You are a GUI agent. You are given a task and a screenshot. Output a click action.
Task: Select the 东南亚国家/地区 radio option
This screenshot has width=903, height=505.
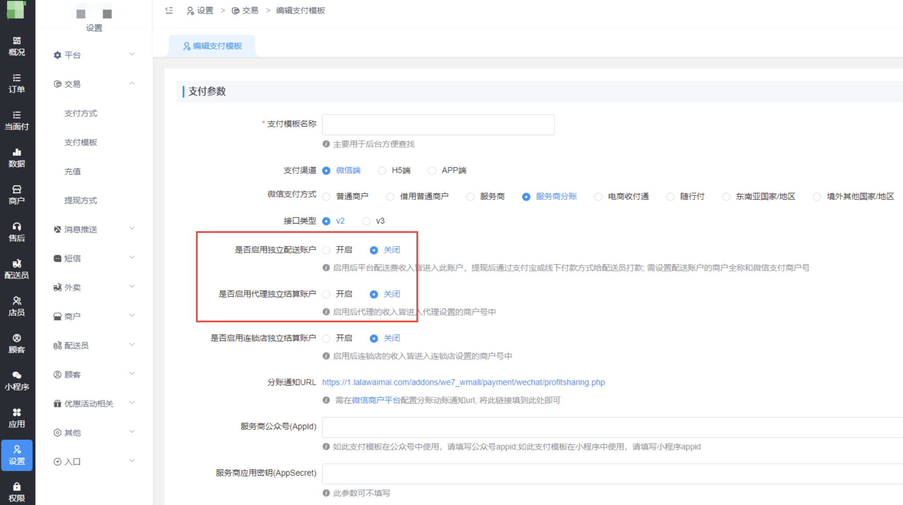pyautogui.click(x=726, y=197)
